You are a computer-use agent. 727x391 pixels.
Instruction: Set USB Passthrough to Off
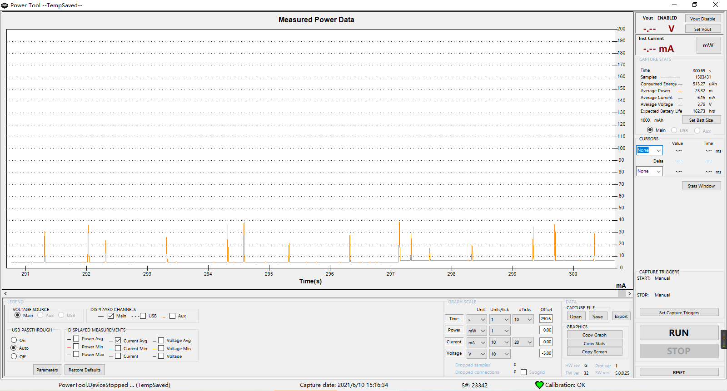tap(14, 356)
